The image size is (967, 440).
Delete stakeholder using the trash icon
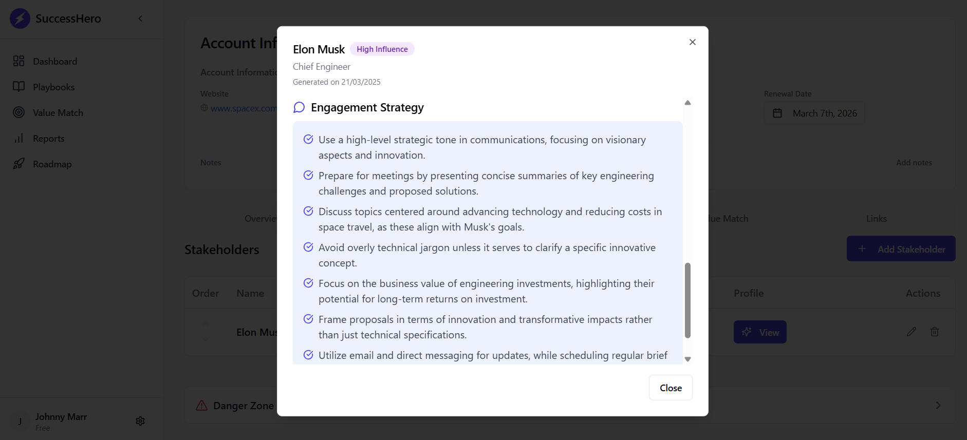pyautogui.click(x=935, y=332)
